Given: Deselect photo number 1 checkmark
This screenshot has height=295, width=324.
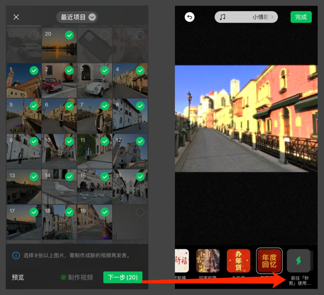Looking at the screenshot, I should click(x=34, y=71).
